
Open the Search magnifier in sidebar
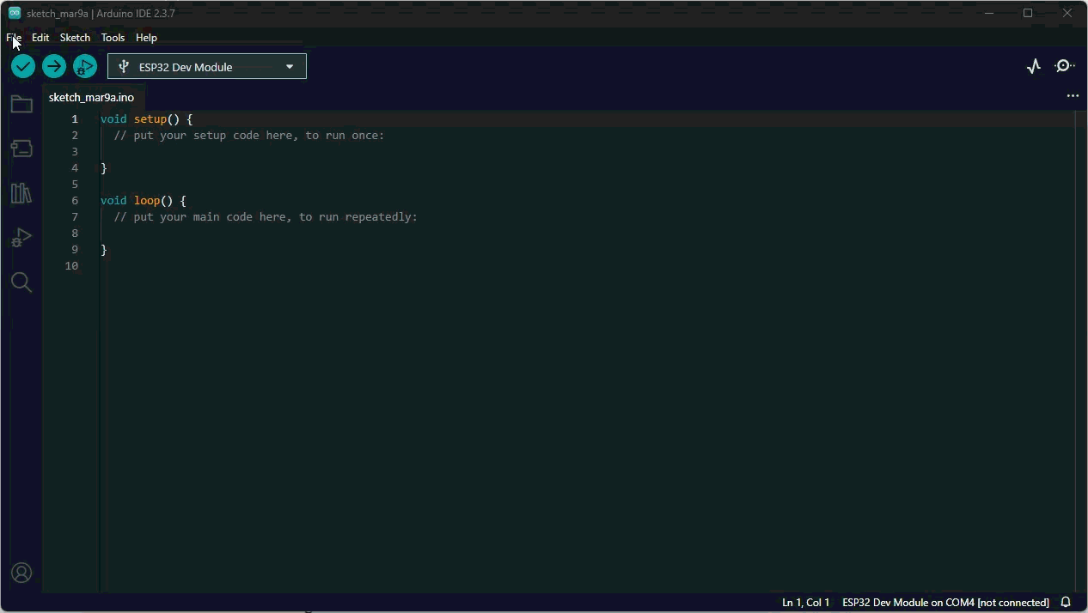(21, 282)
